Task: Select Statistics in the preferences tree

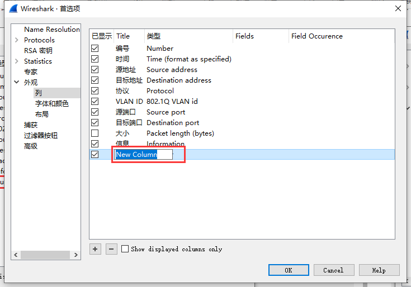Action: [x=38, y=61]
